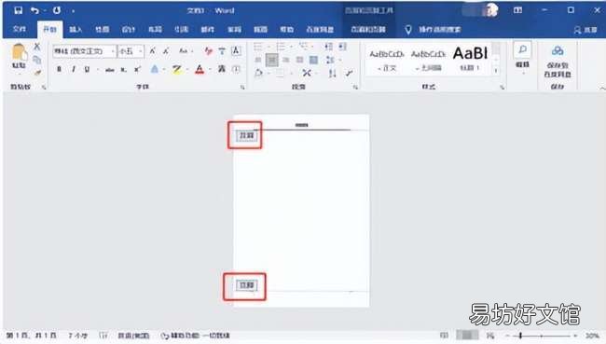Switch to the Insert ribbon tab
The image size is (606, 344).
click(x=76, y=30)
